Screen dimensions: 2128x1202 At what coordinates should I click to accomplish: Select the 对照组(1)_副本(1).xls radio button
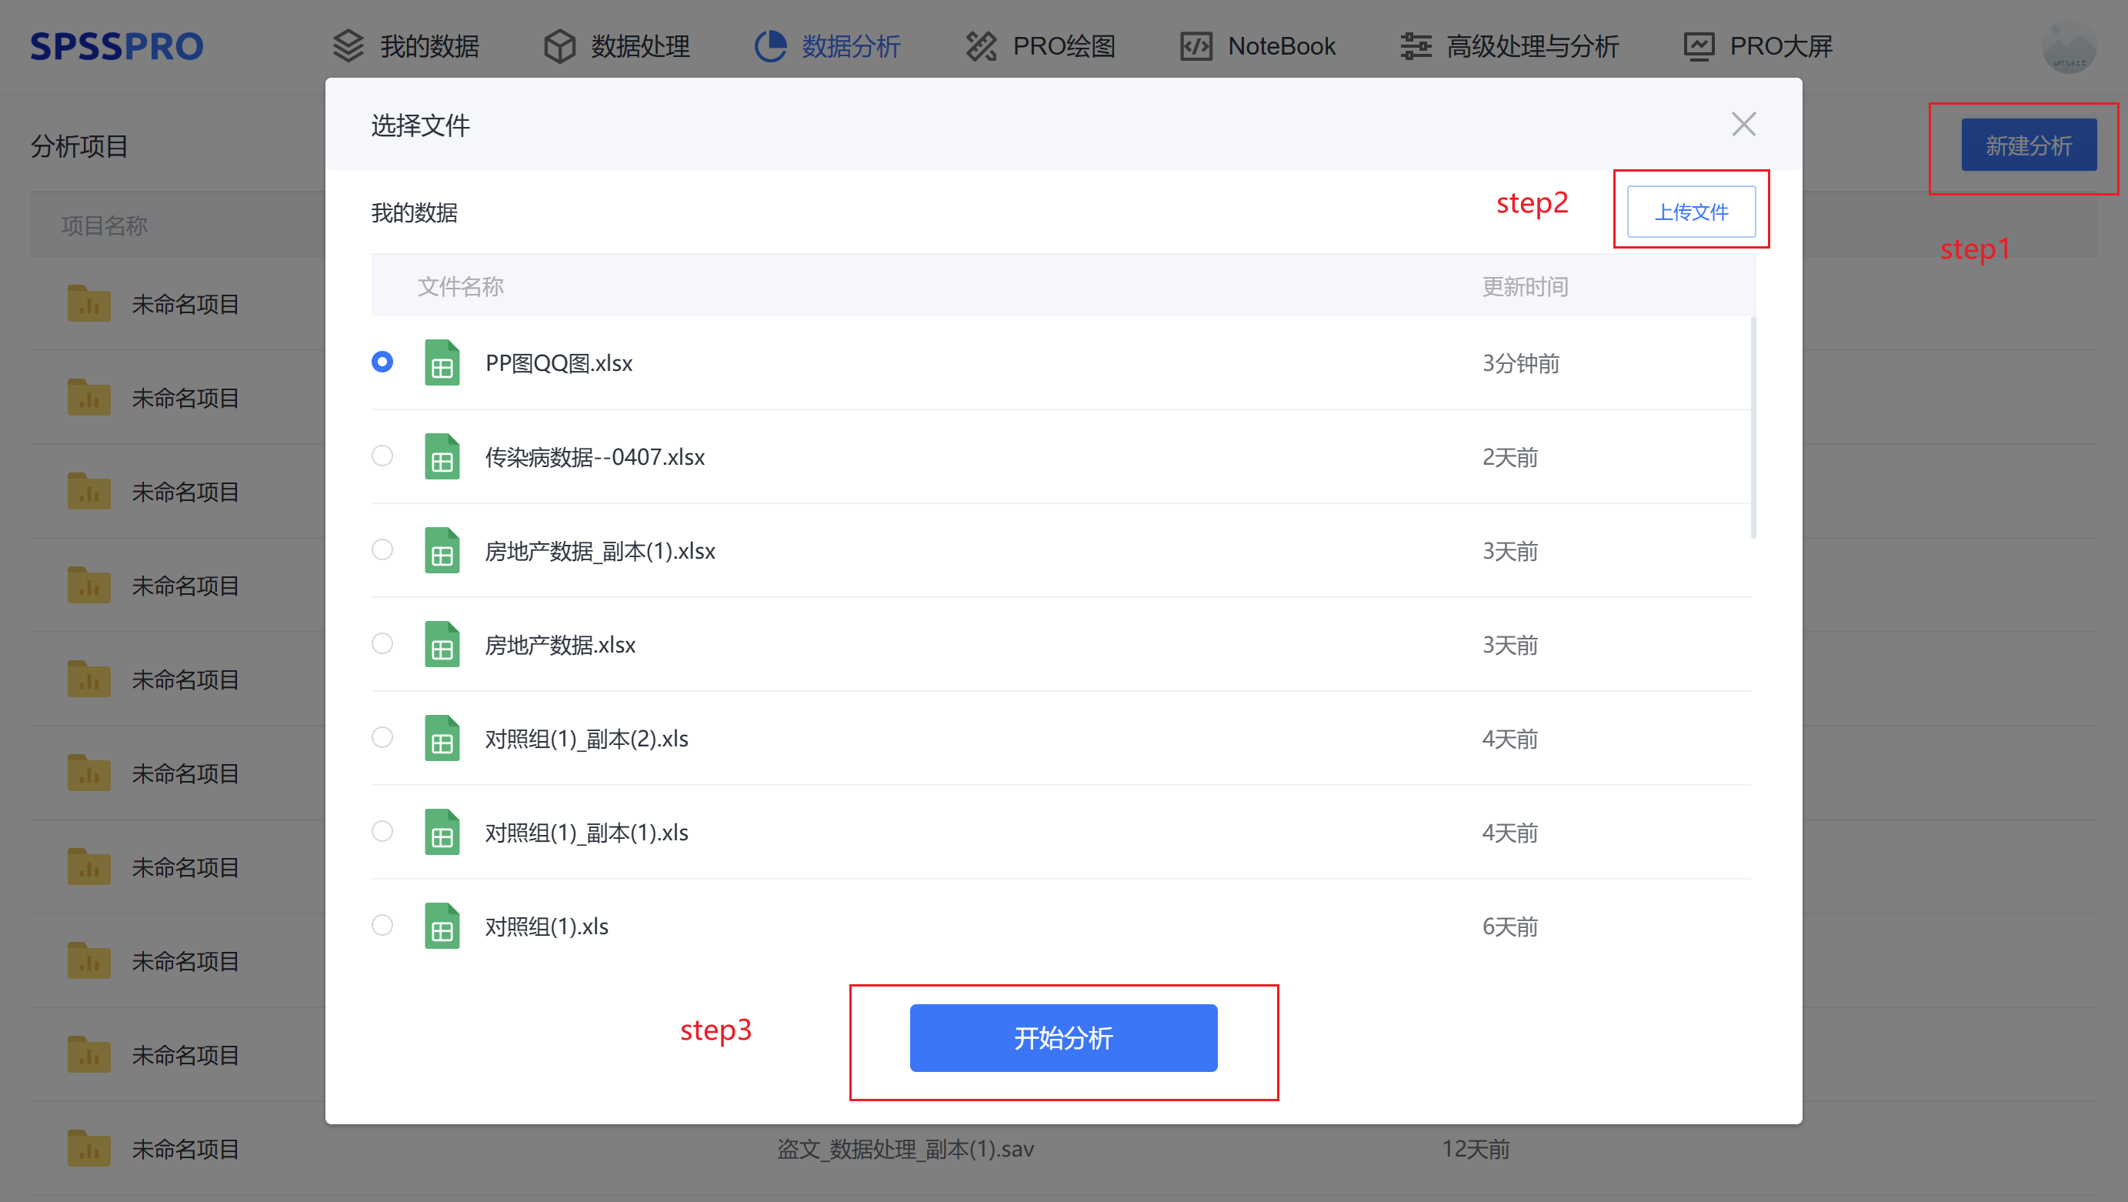382,831
